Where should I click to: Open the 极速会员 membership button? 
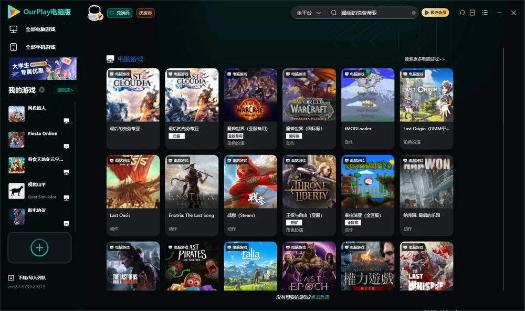(435, 13)
